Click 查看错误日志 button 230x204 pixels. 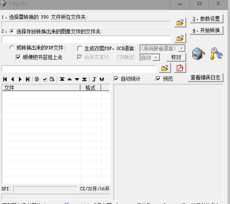(206, 77)
